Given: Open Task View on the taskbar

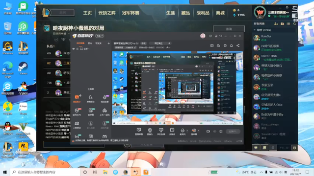Looking at the screenshot, I should (x=95, y=172).
